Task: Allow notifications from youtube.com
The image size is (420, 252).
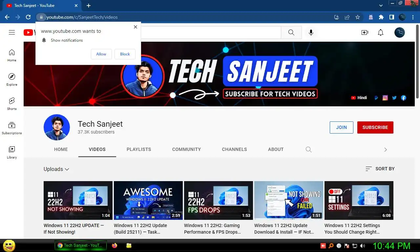Action: coord(101,54)
